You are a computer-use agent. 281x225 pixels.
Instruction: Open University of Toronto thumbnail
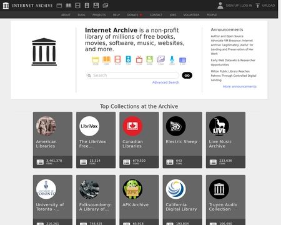[x=46, y=189]
